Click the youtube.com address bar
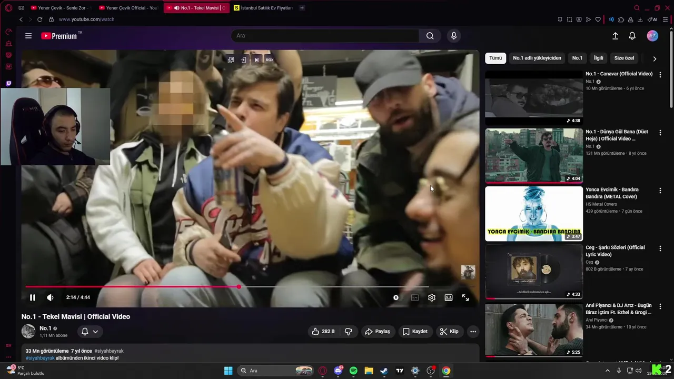The height and width of the screenshot is (379, 674). click(86, 19)
